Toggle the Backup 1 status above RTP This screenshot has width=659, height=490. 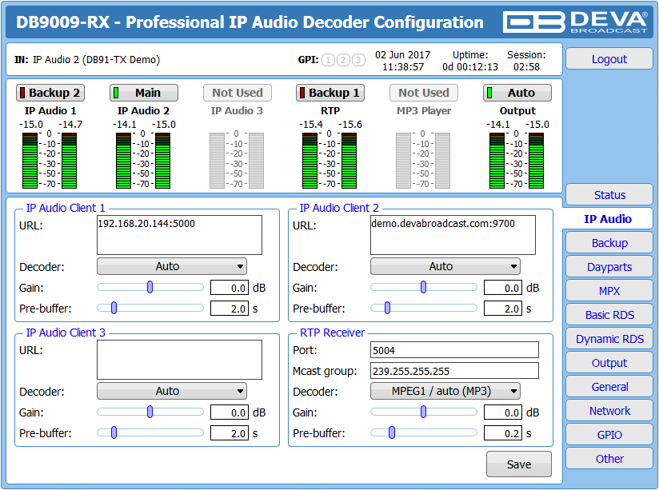tap(330, 93)
